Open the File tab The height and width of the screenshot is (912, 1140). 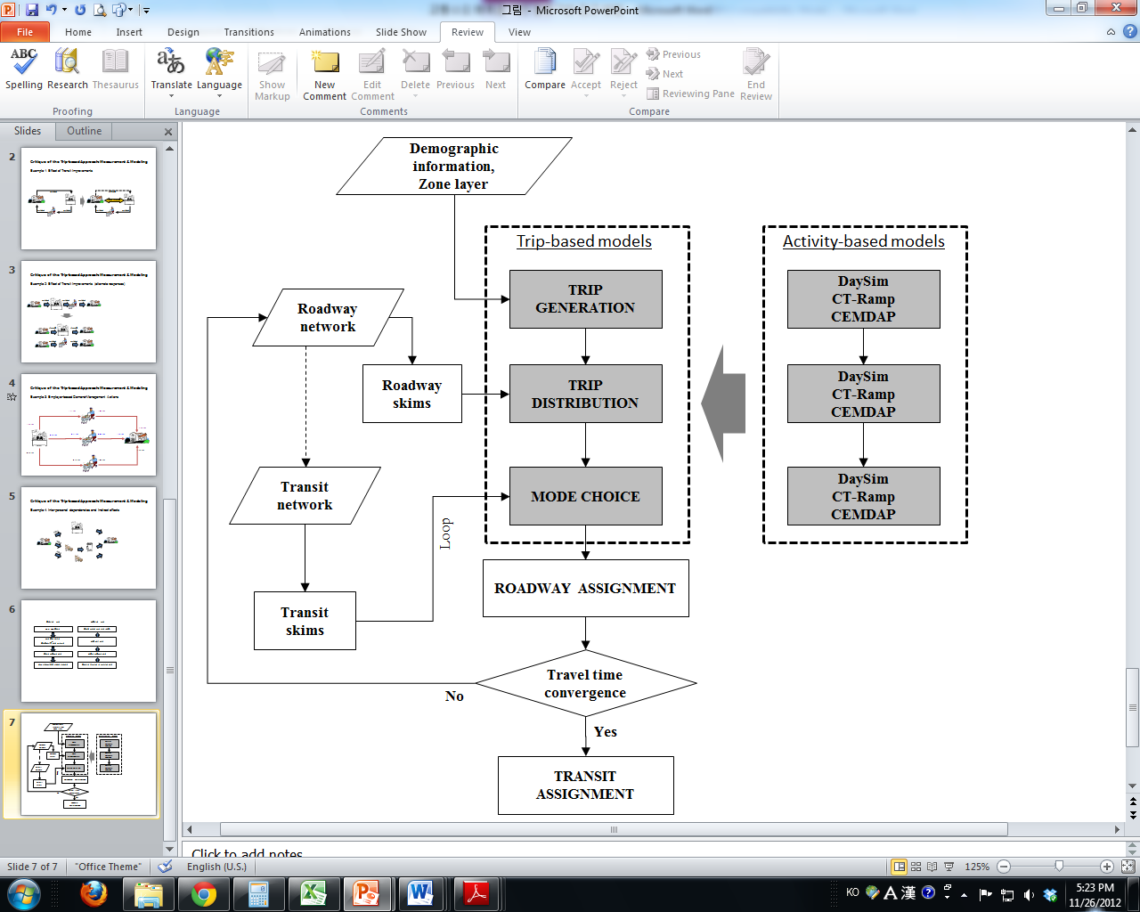click(25, 32)
